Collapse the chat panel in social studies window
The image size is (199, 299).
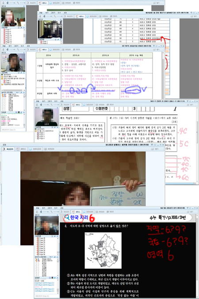coord(24,112)
